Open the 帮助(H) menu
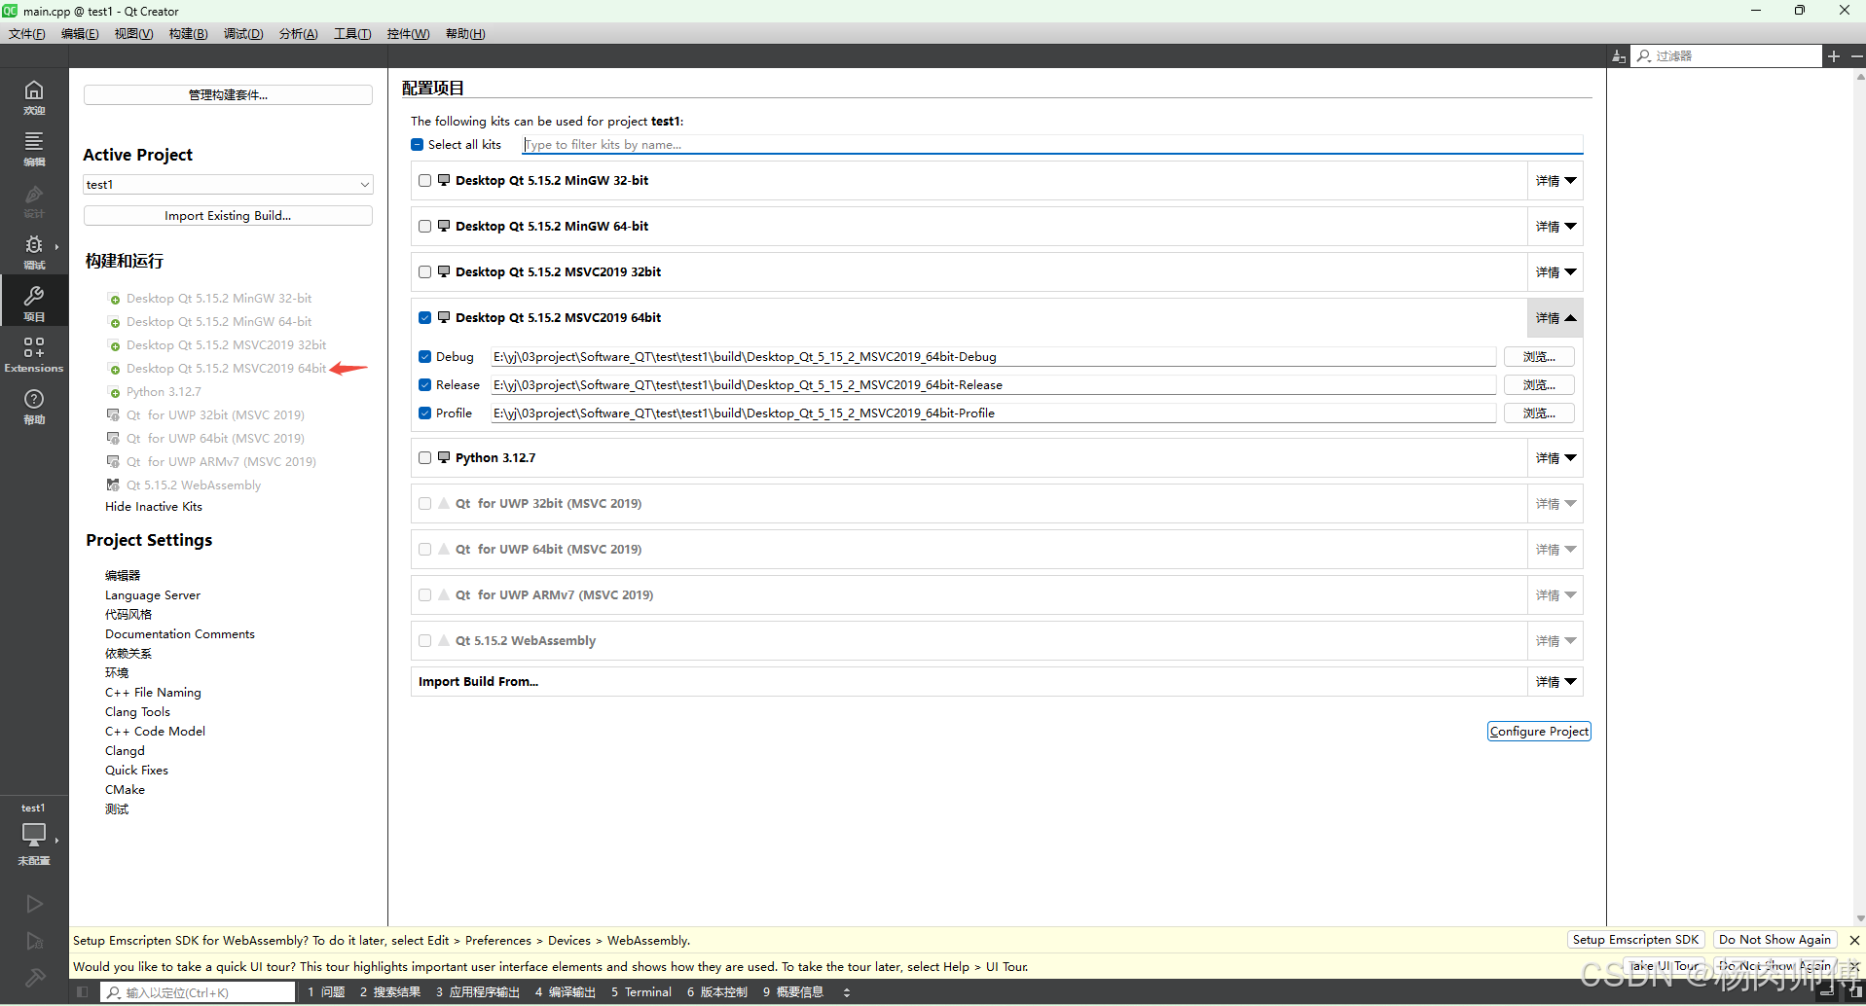The height and width of the screenshot is (1006, 1866). click(465, 34)
